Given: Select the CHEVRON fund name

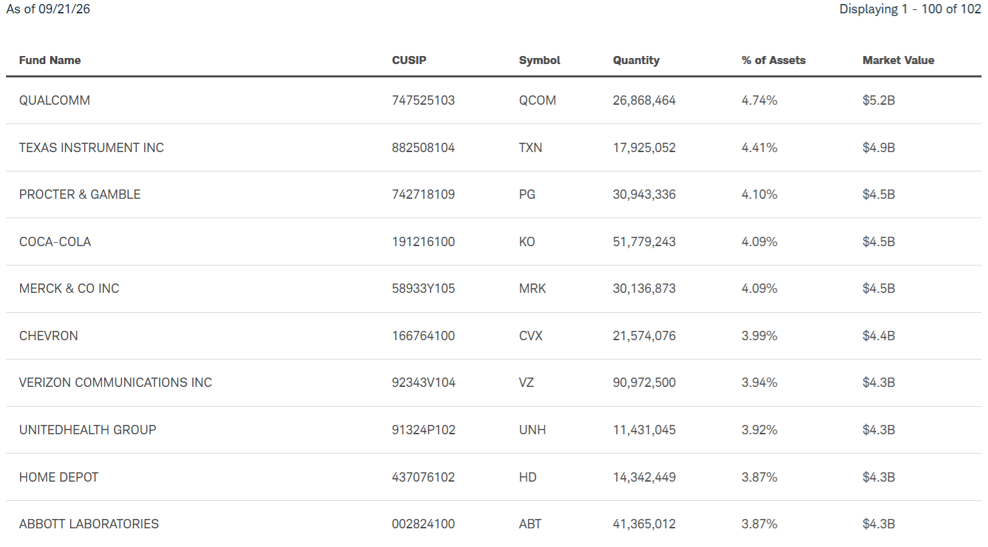Looking at the screenshot, I should click(x=49, y=336).
